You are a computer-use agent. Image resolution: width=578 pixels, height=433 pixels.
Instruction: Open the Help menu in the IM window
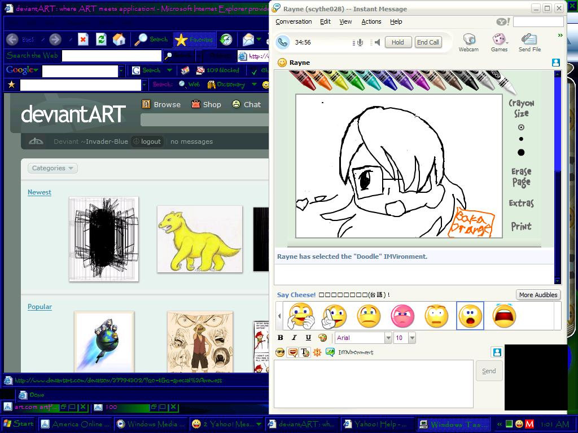[396, 22]
